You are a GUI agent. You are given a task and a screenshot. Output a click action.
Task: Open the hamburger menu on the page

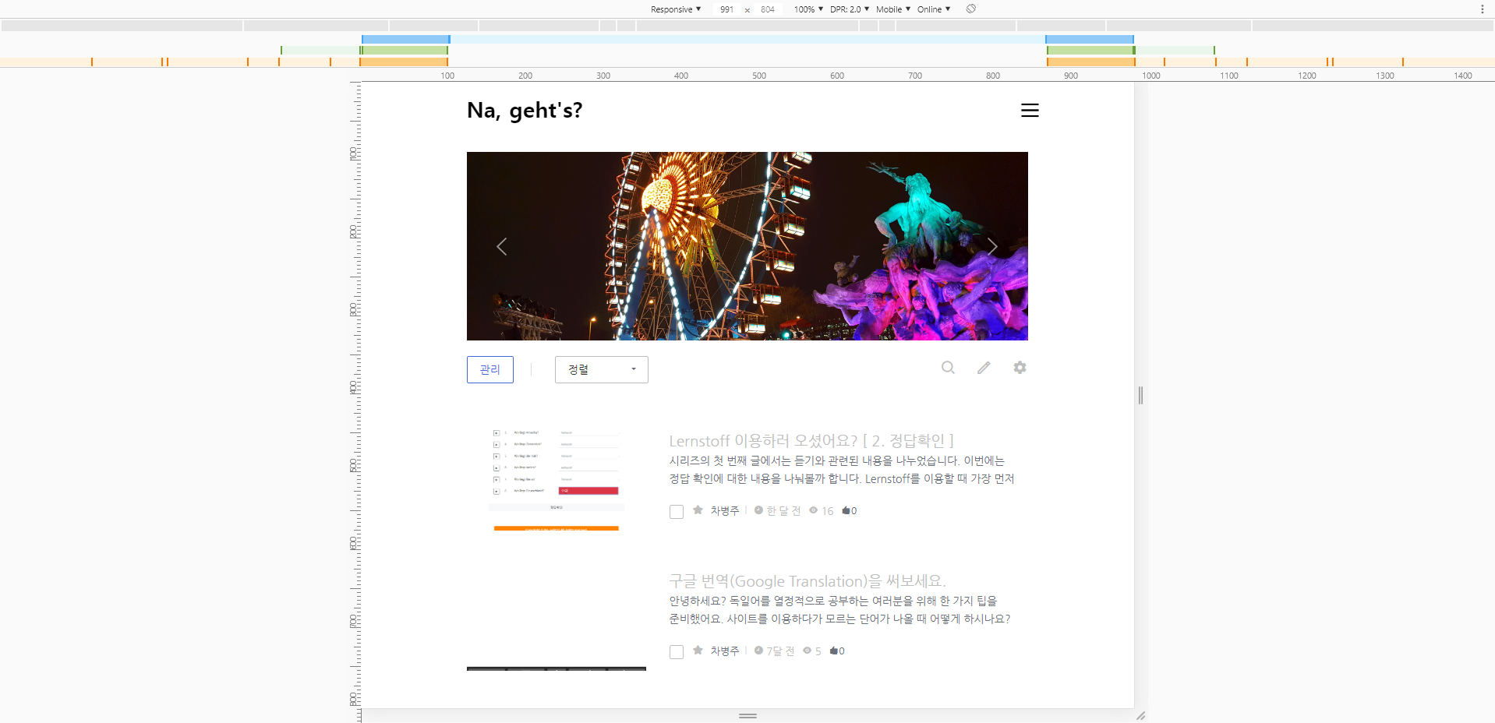click(1030, 111)
